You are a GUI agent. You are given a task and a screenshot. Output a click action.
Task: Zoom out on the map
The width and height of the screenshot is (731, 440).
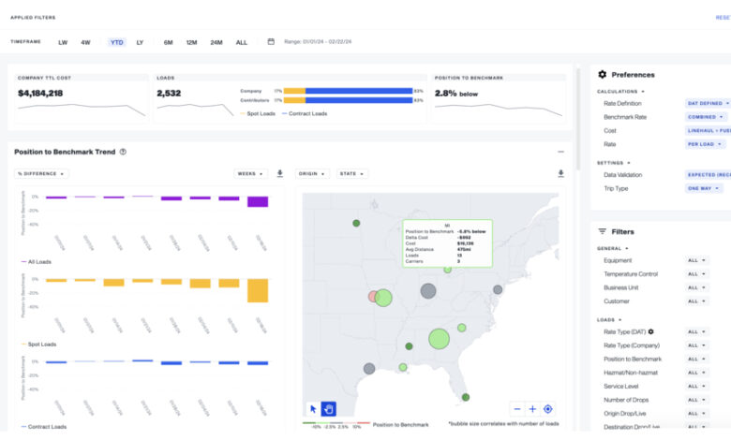coord(516,408)
